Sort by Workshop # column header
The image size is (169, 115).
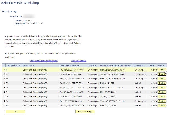[x=14, y=65]
